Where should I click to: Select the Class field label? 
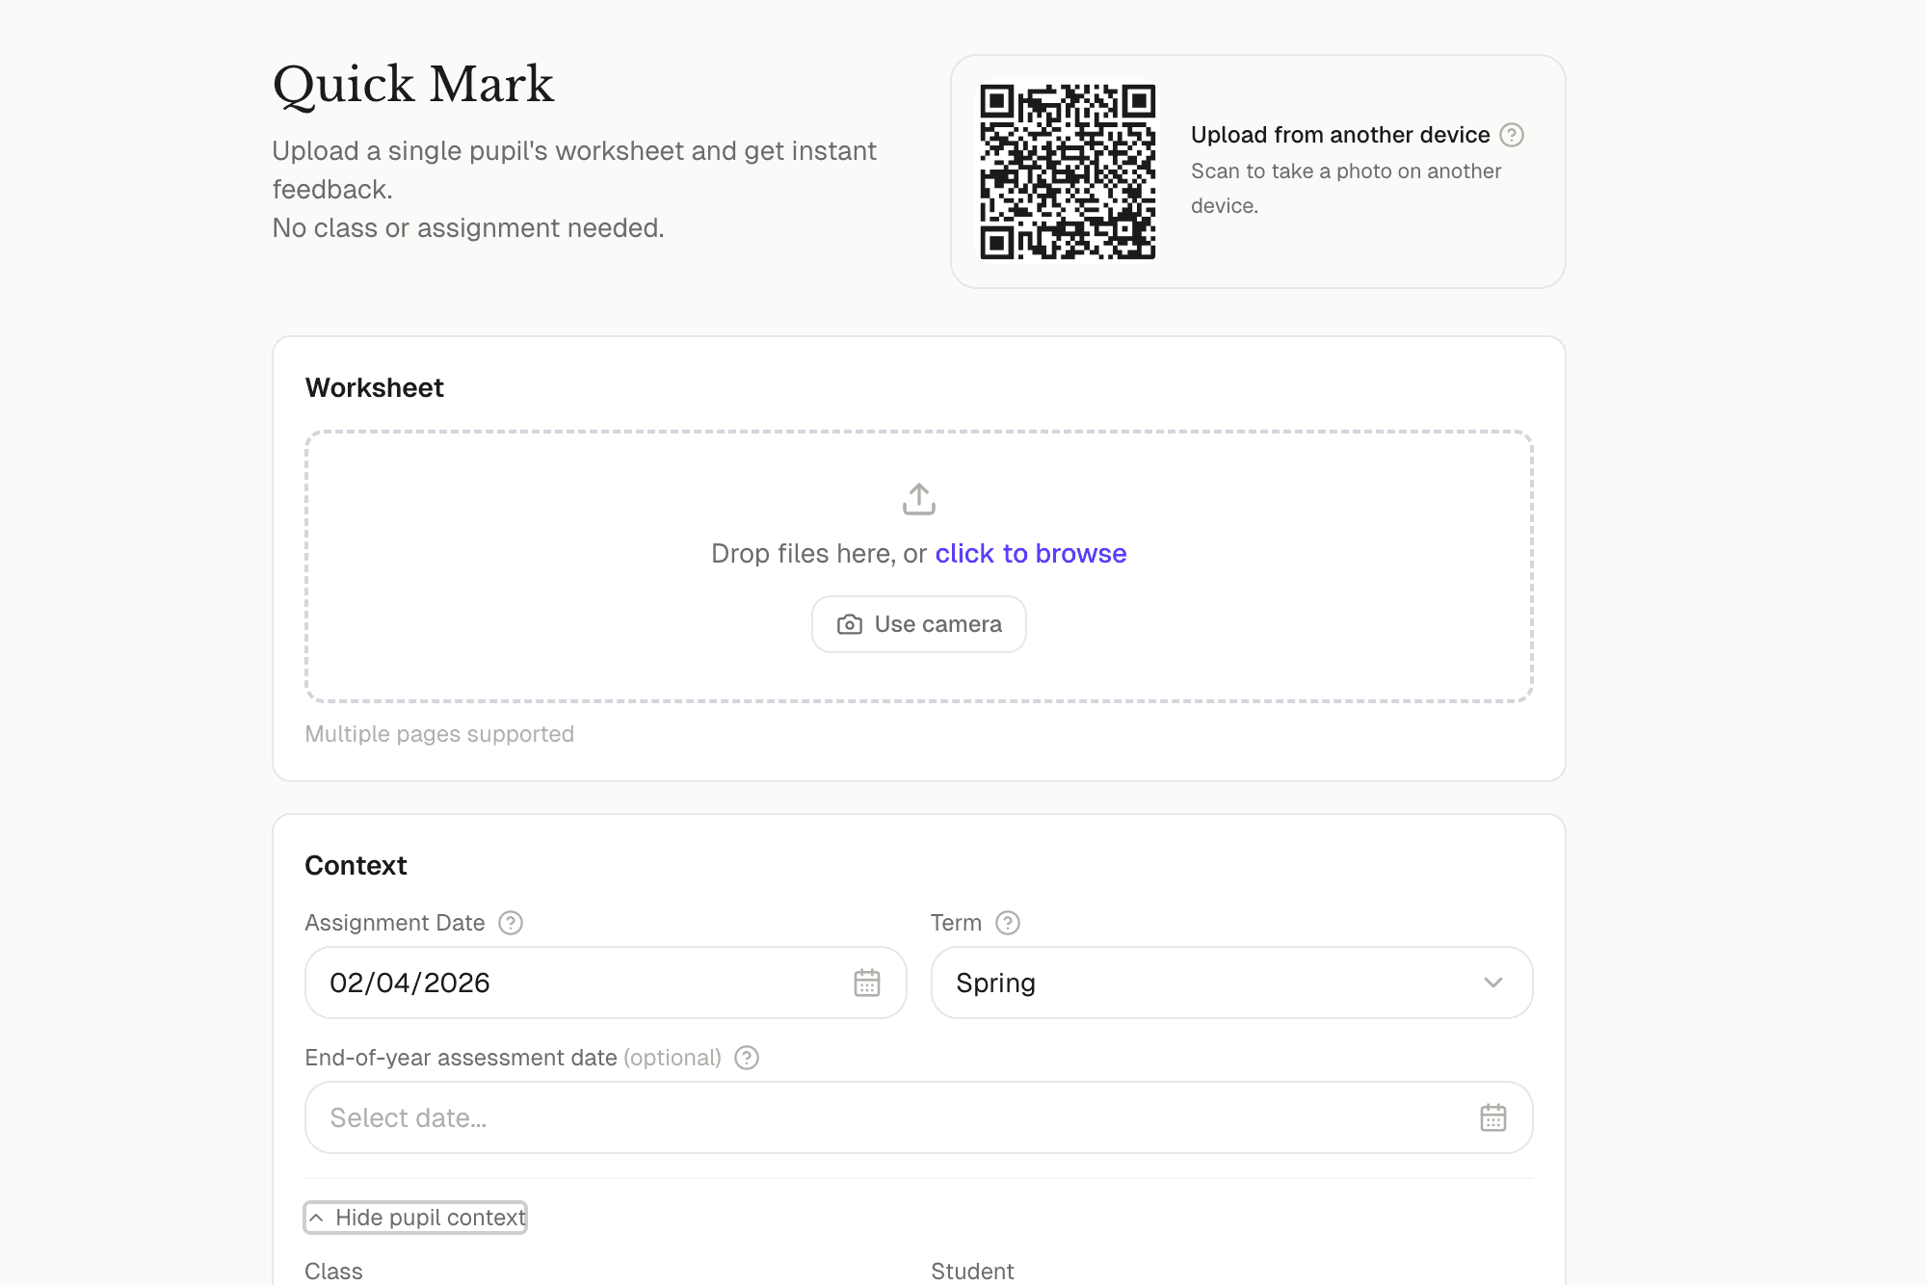[332, 1272]
